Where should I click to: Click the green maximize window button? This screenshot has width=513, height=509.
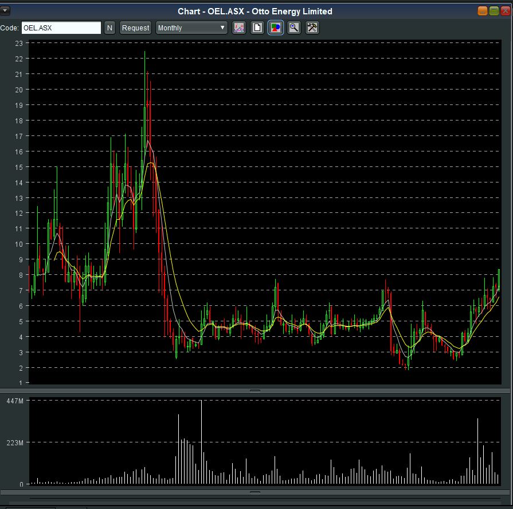click(x=494, y=11)
